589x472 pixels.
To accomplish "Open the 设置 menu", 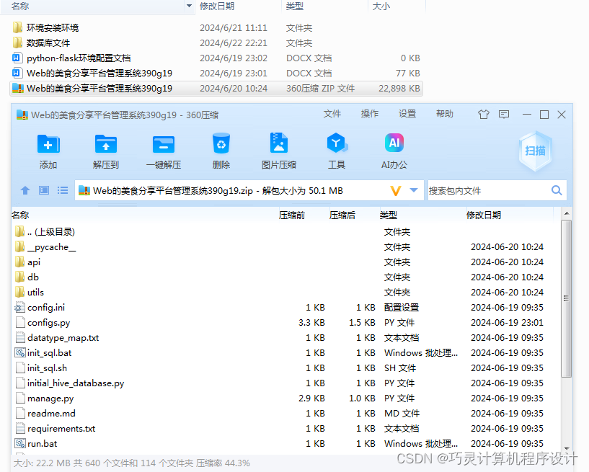I will pos(408,115).
